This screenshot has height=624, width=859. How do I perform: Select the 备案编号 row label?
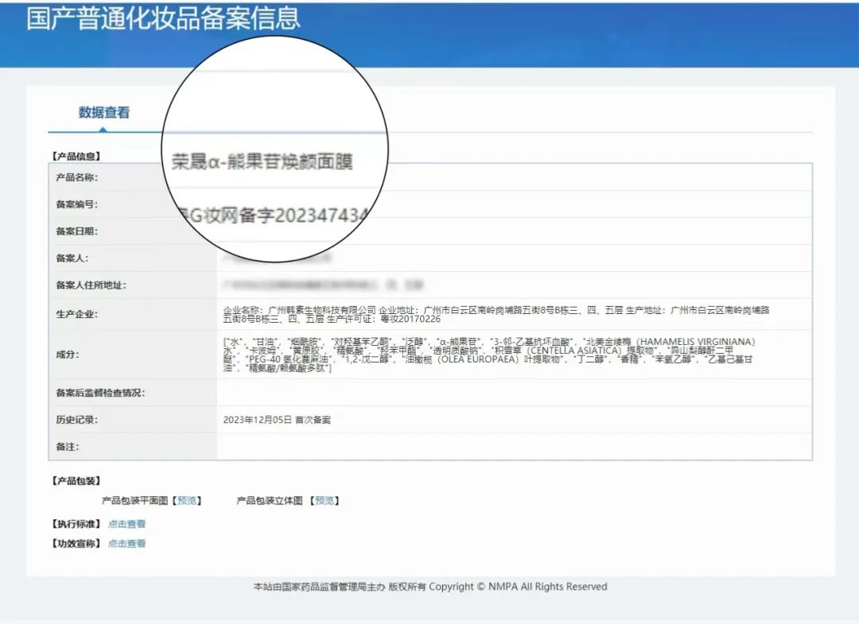[76, 204]
